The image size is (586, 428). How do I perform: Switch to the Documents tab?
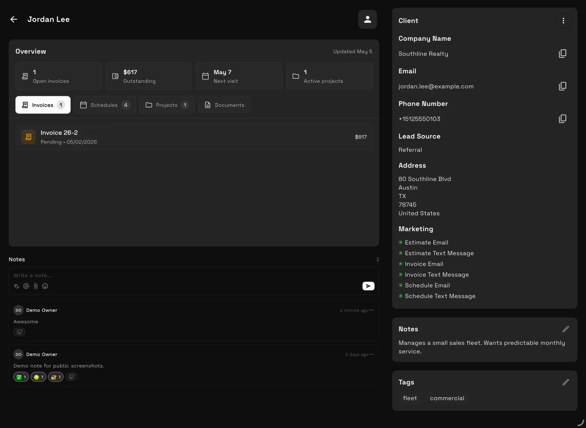coord(224,105)
